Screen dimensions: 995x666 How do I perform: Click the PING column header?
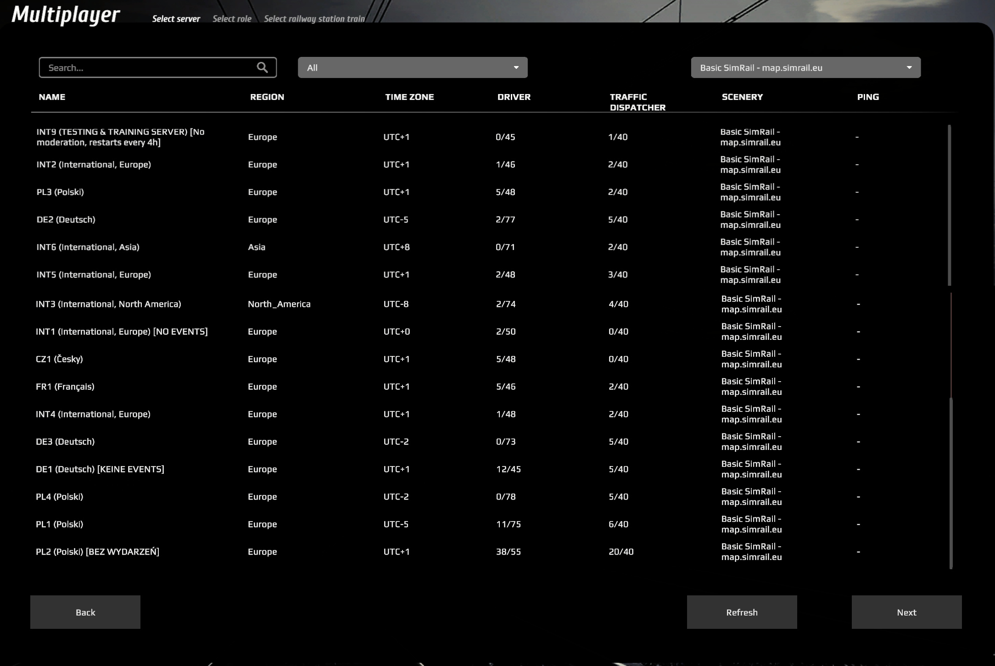point(867,97)
